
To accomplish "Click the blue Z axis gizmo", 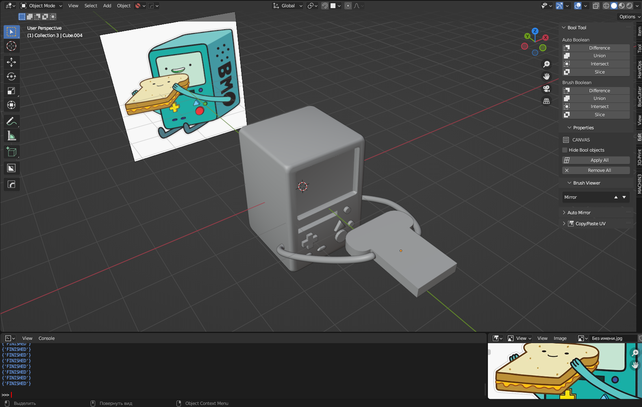I will tap(535, 31).
